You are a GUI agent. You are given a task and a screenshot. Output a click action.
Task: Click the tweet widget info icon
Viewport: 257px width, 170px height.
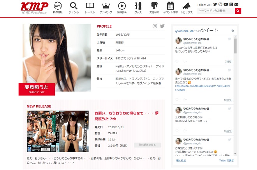pyautogui.click(x=232, y=31)
